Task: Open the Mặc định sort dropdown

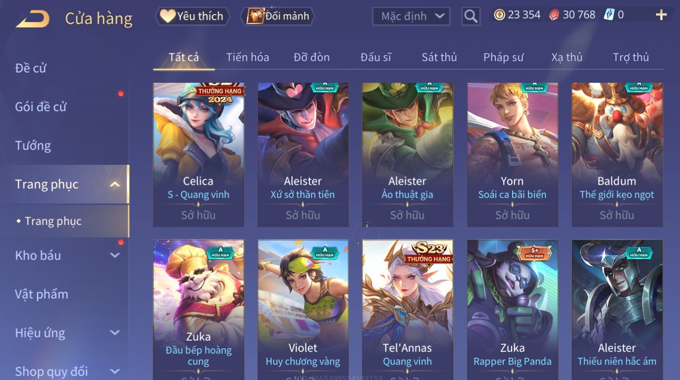Action: coord(411,16)
